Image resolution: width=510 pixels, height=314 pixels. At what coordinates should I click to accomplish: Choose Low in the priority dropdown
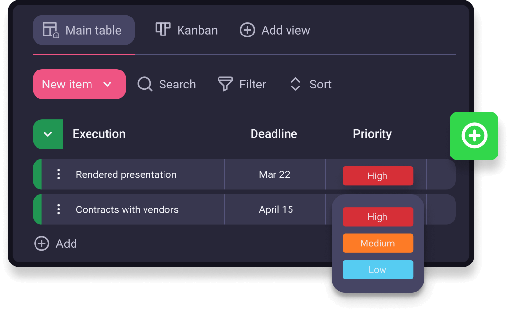(378, 269)
